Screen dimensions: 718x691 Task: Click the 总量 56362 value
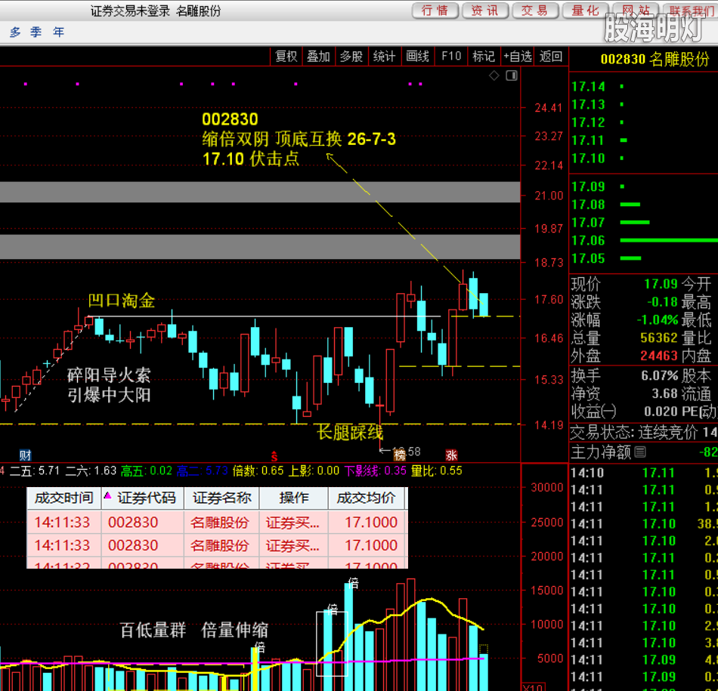(659, 338)
